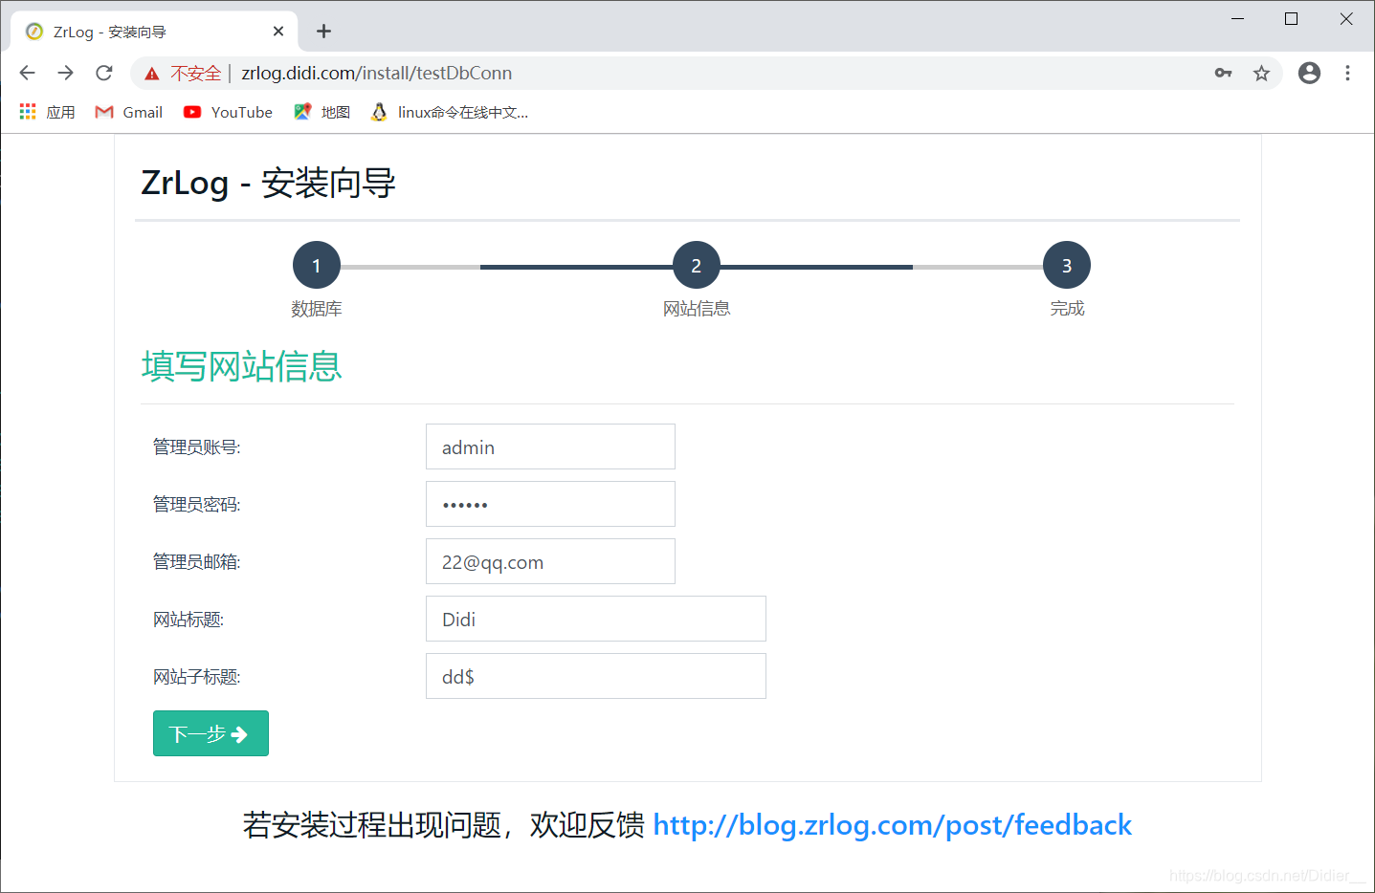Image resolution: width=1375 pixels, height=893 pixels.
Task: Click the not-secure warning triangle icon
Action: tap(151, 74)
